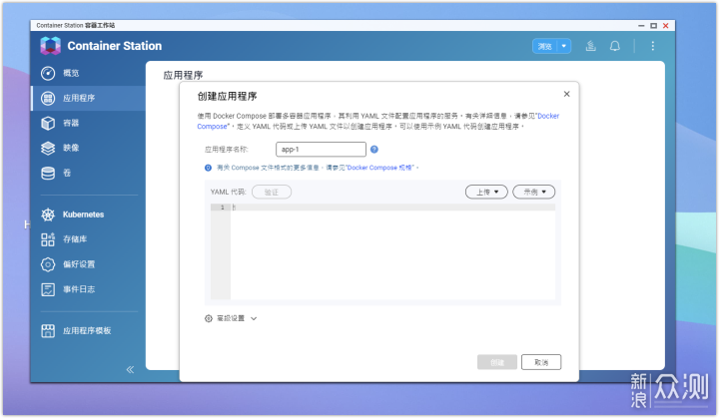Screen dimensions: 719x418
Task: Close the 创建应用程序 dialog
Action: [x=567, y=94]
